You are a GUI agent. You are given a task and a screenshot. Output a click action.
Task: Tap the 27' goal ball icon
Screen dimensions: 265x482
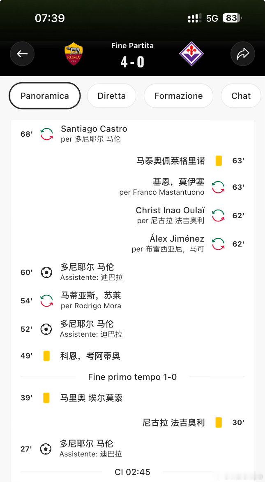[x=46, y=449]
